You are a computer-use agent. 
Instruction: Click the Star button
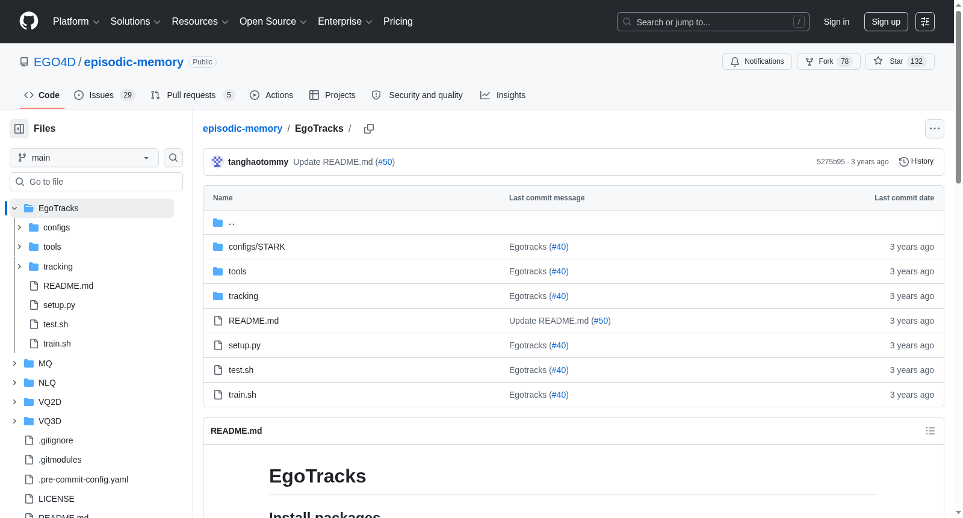click(900, 61)
